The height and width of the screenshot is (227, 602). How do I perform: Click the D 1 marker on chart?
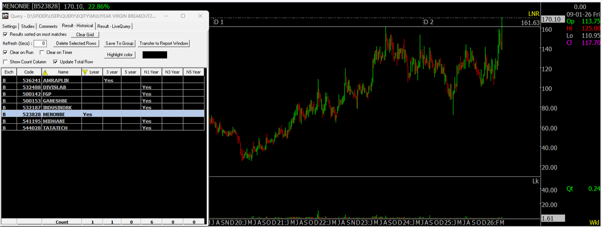(x=218, y=23)
